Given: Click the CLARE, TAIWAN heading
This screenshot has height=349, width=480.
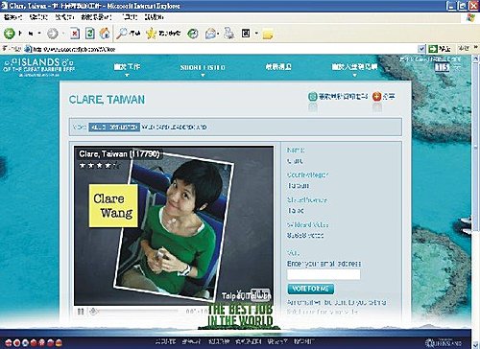Looking at the screenshot, I should coord(107,100).
